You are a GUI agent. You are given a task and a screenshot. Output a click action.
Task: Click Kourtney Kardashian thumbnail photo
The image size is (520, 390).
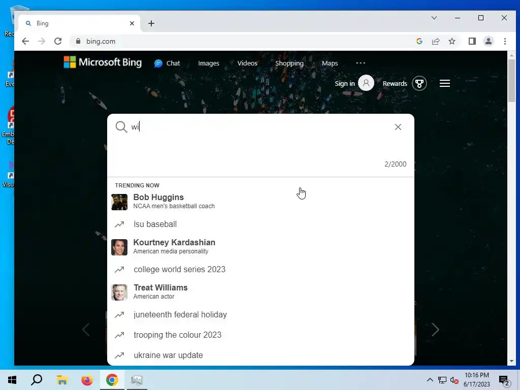[x=119, y=247]
